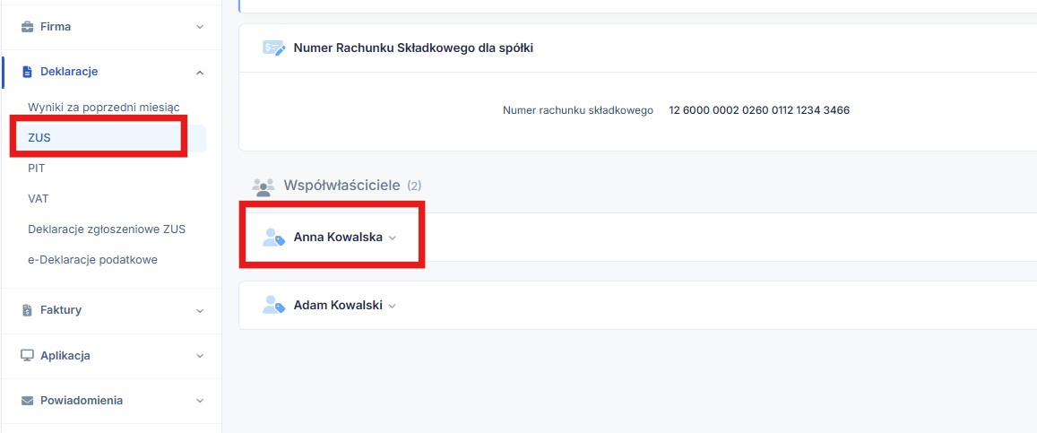Click the account number edit icon
Viewport: 1037px width, 433px height.
pos(273,48)
